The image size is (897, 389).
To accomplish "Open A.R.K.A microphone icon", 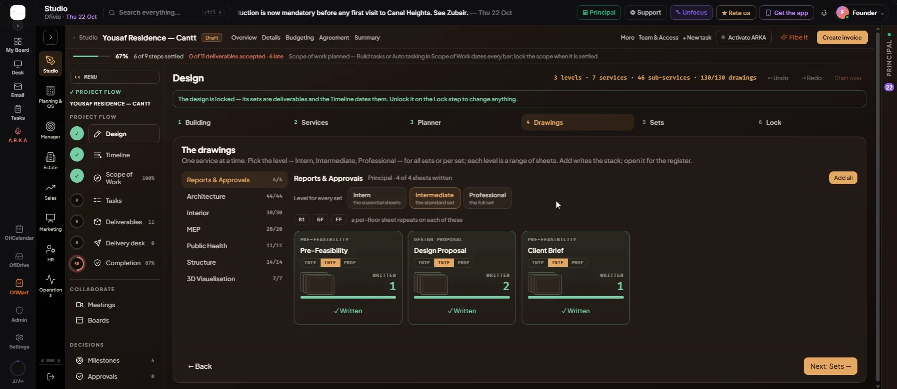I will point(18,135).
